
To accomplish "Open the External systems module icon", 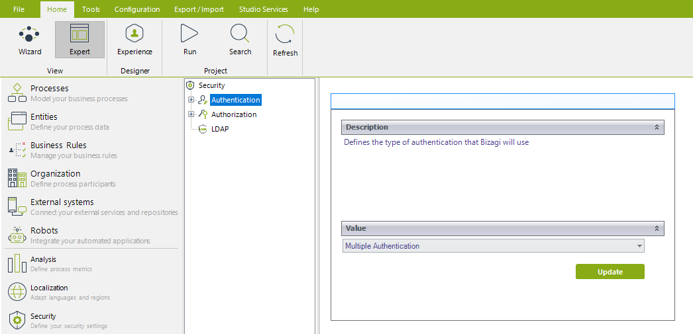I will pyautogui.click(x=17, y=206).
